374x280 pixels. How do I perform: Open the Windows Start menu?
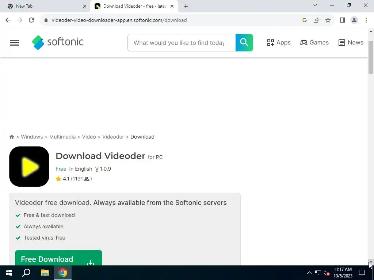point(9,273)
